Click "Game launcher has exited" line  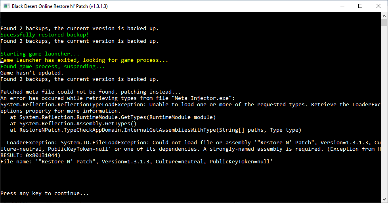(x=84, y=60)
